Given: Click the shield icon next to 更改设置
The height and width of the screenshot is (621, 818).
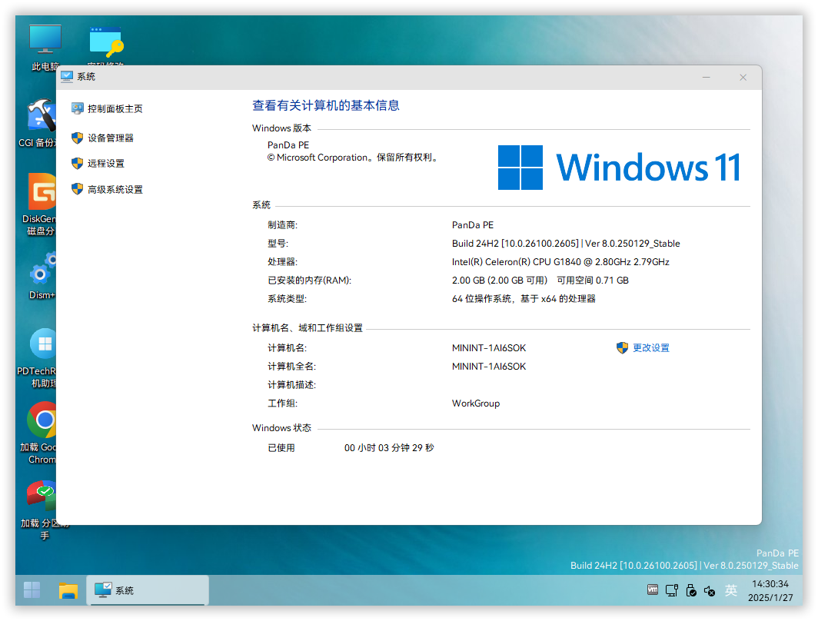Looking at the screenshot, I should click(x=622, y=348).
